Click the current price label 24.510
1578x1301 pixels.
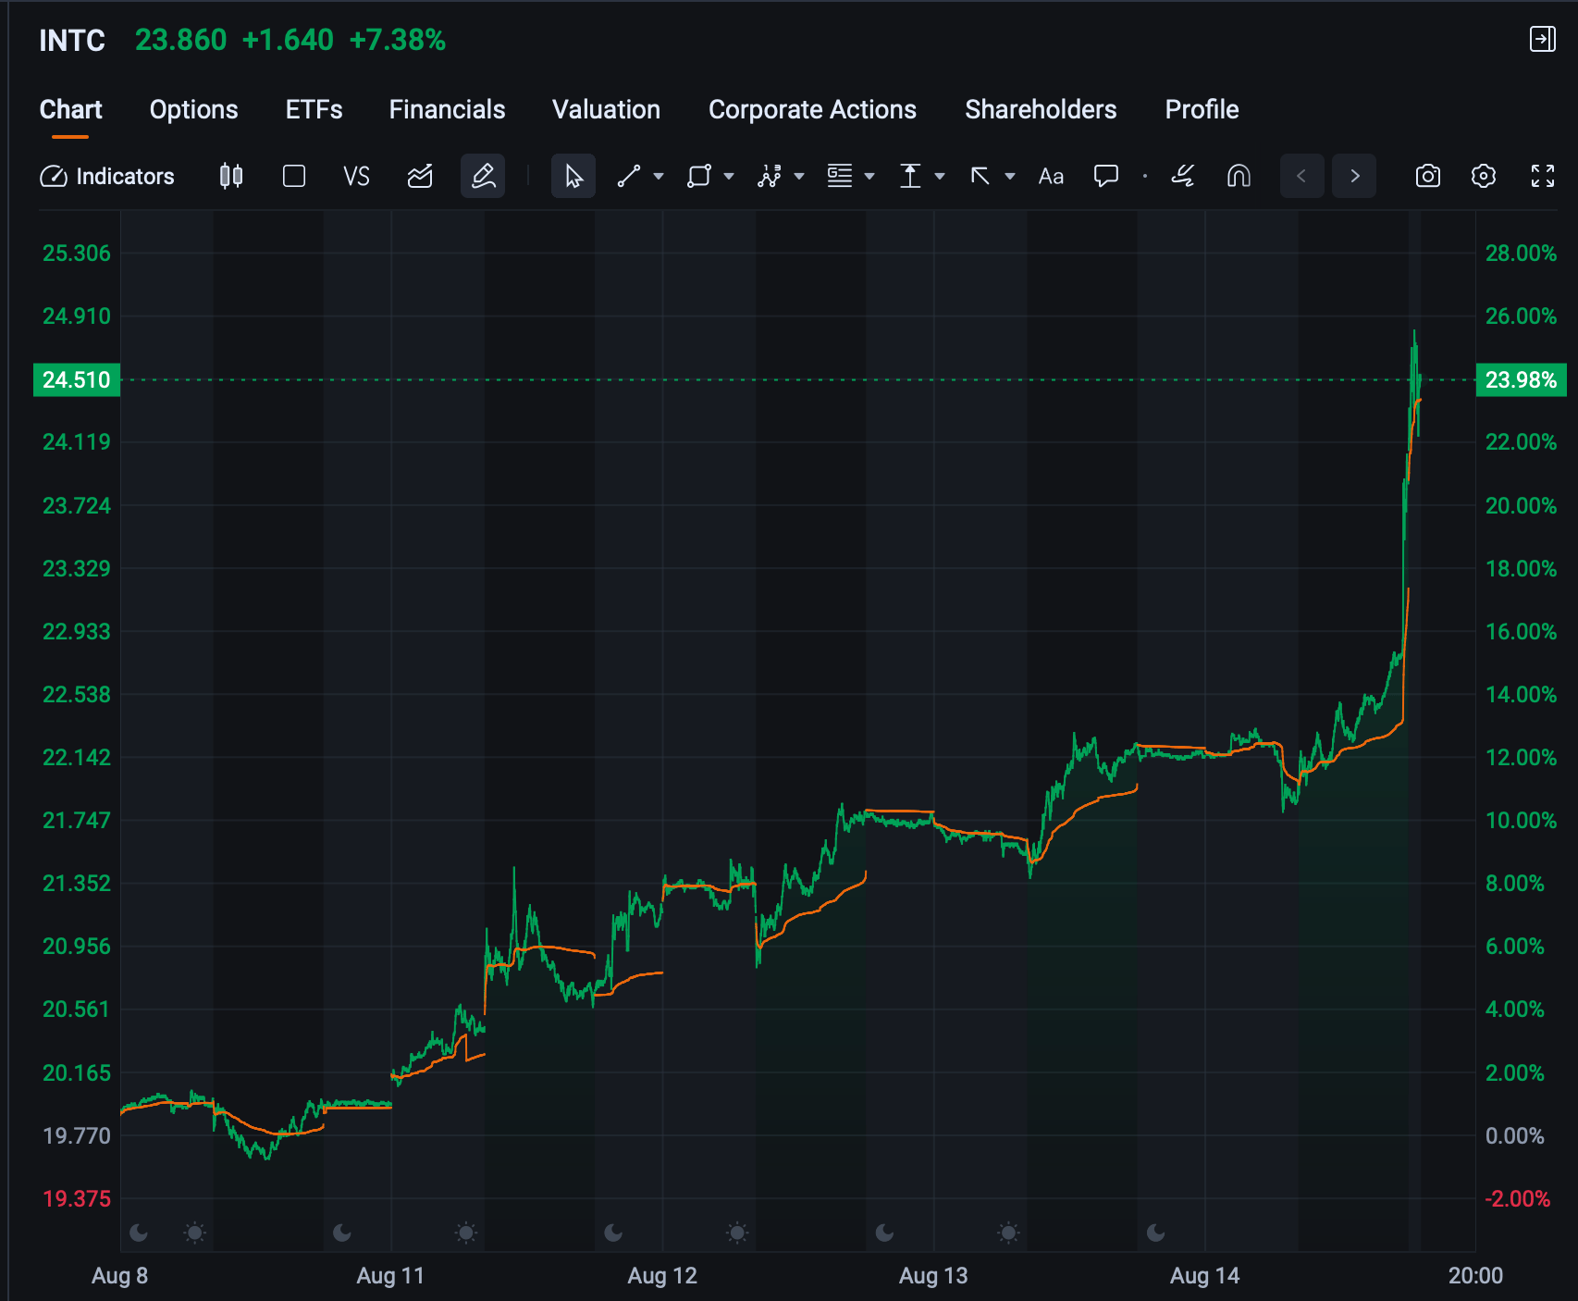tap(77, 379)
